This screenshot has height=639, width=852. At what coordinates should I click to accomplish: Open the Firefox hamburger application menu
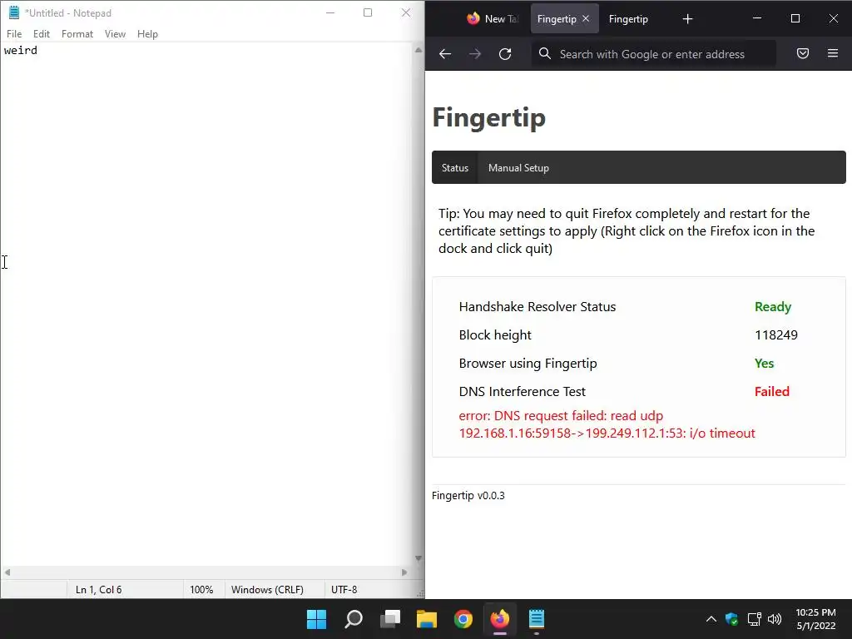tap(832, 53)
